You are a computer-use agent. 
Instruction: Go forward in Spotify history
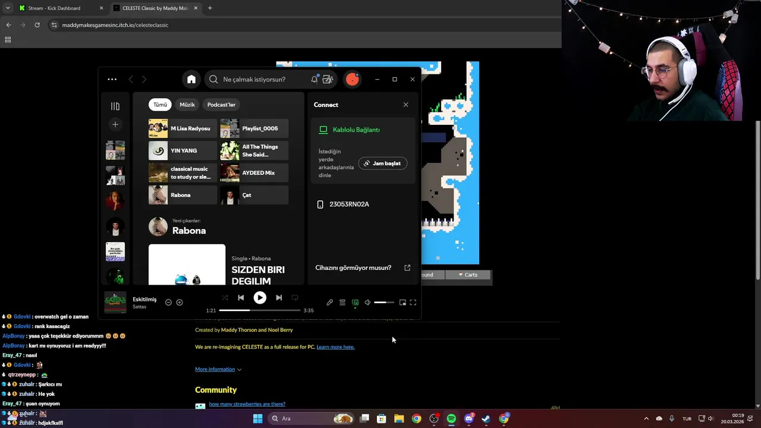(x=144, y=79)
